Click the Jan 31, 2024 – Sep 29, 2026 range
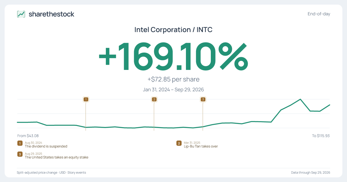347x182 pixels. (173, 90)
